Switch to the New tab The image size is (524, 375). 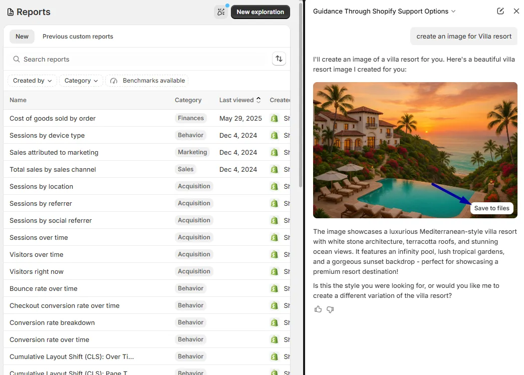click(22, 37)
